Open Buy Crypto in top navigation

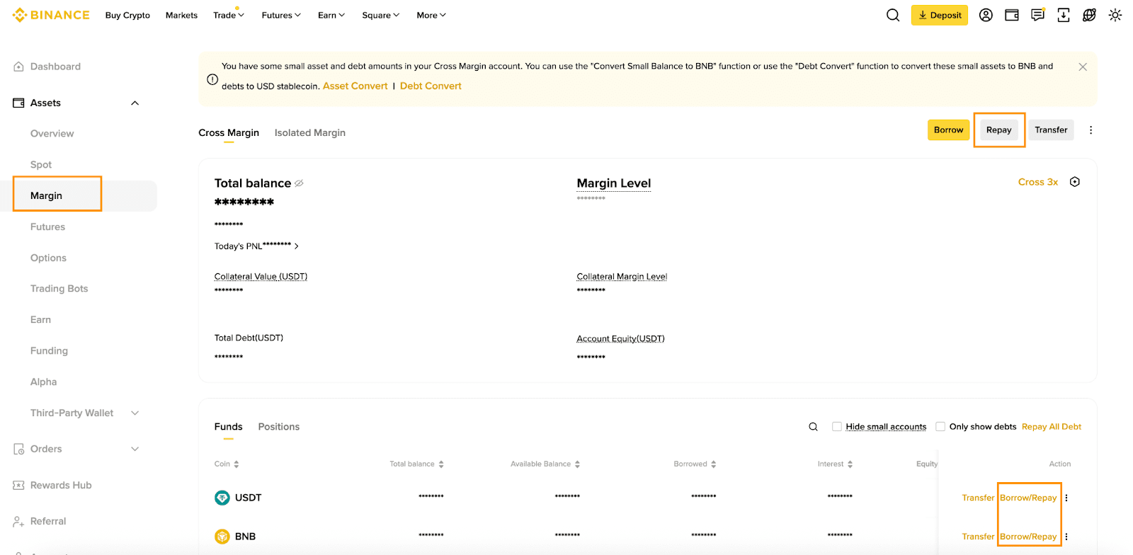coord(127,15)
